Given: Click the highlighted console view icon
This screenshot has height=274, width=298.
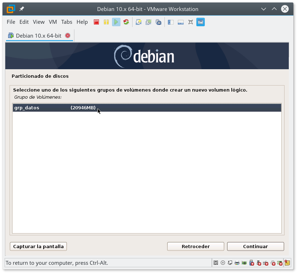Looking at the screenshot, I should click(x=201, y=22).
